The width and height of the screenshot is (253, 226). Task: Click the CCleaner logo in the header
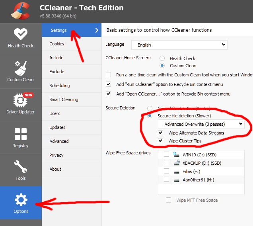pyautogui.click(x=21, y=11)
